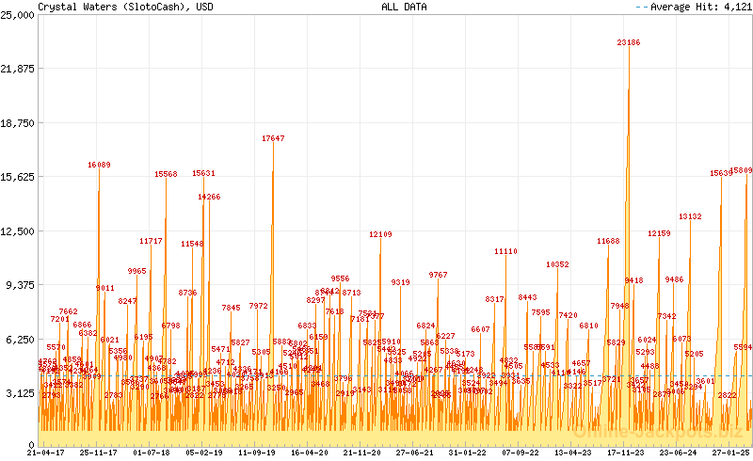Screen dimensions: 753x461
Task: Select the 31-01-22 date marker
Action: coord(466,453)
